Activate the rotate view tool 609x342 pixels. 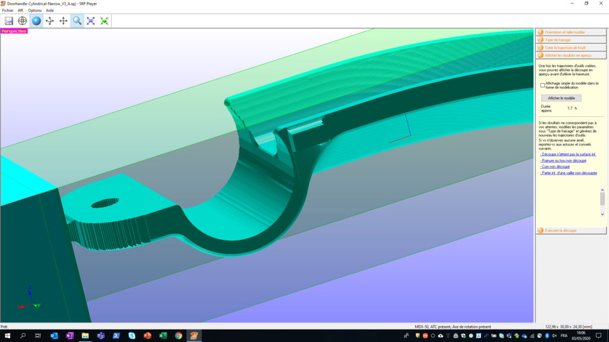50,21
